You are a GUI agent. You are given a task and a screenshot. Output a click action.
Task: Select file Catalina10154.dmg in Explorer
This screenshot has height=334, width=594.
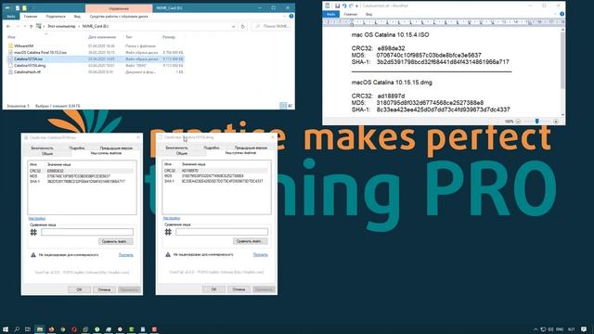point(30,66)
